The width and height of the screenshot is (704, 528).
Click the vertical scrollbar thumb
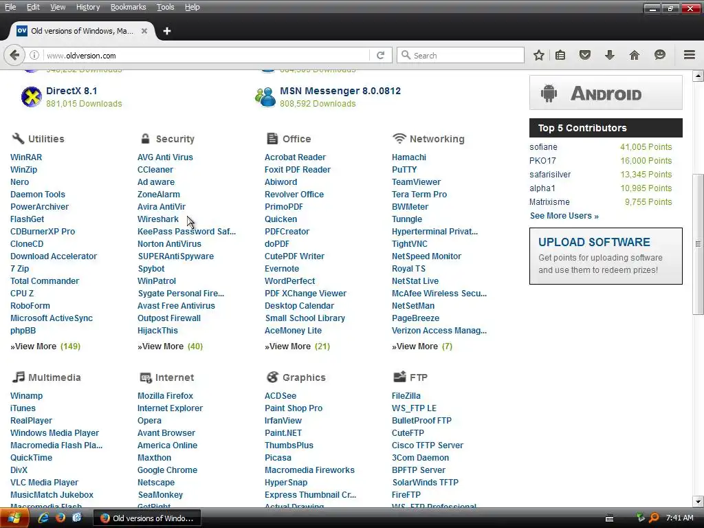[698, 244]
